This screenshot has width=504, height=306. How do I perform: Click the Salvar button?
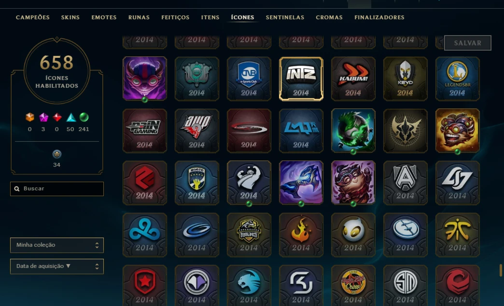pos(468,43)
